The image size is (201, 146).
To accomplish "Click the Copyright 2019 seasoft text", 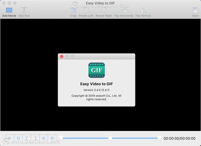I will click(96, 98).
